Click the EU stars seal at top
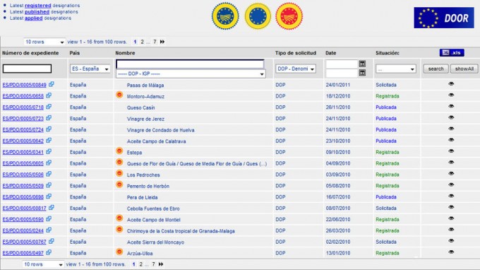Screen dimensions: 480x270 [x=258, y=16]
